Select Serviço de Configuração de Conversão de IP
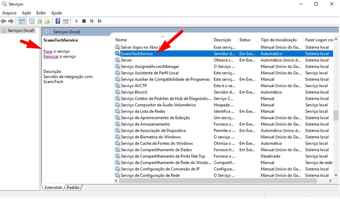This screenshot has width=340, height=199. pos(224,169)
